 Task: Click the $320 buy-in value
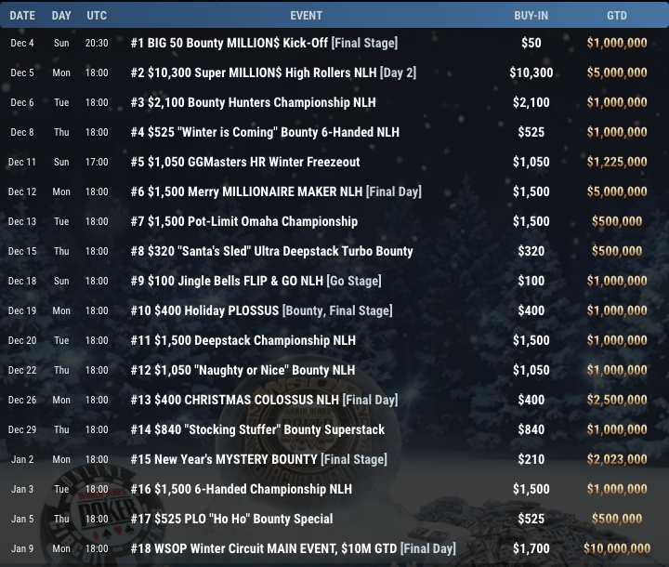531,251
